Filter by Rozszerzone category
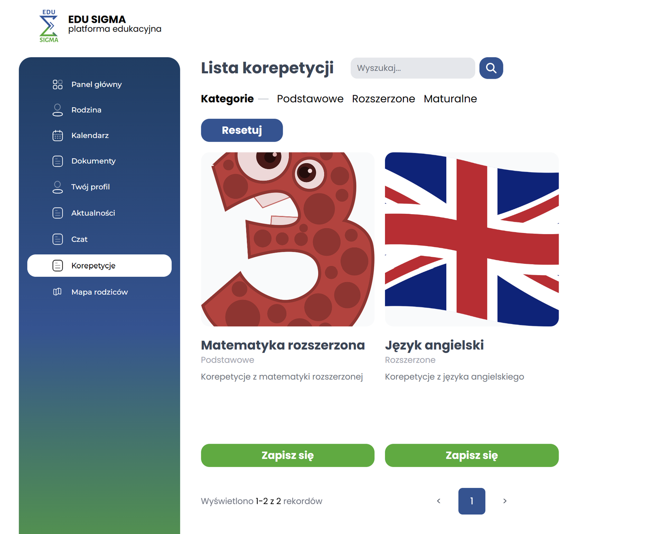 click(383, 99)
